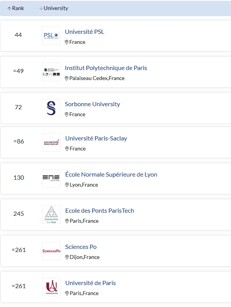Image resolution: width=231 pixels, height=307 pixels.
Task: Open the Ecole des Ponts ParisTech link
Action: click(x=100, y=211)
